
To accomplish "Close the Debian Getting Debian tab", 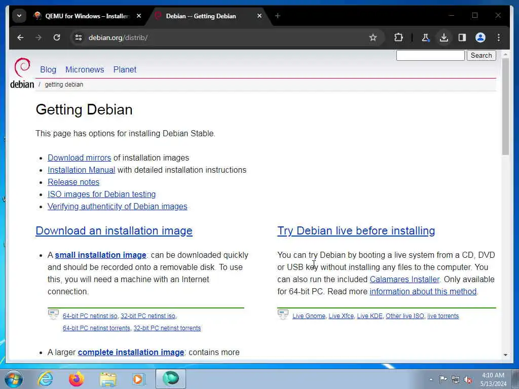I will 259,16.
